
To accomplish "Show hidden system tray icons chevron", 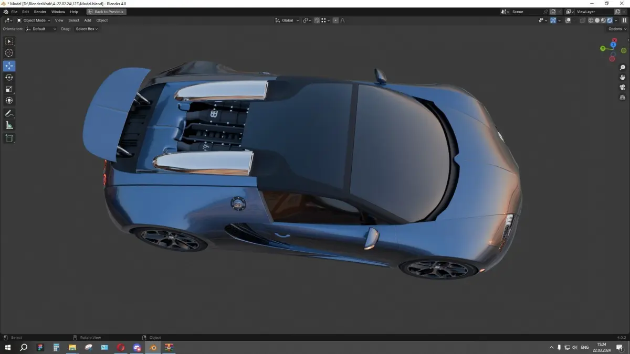I will coord(551,347).
